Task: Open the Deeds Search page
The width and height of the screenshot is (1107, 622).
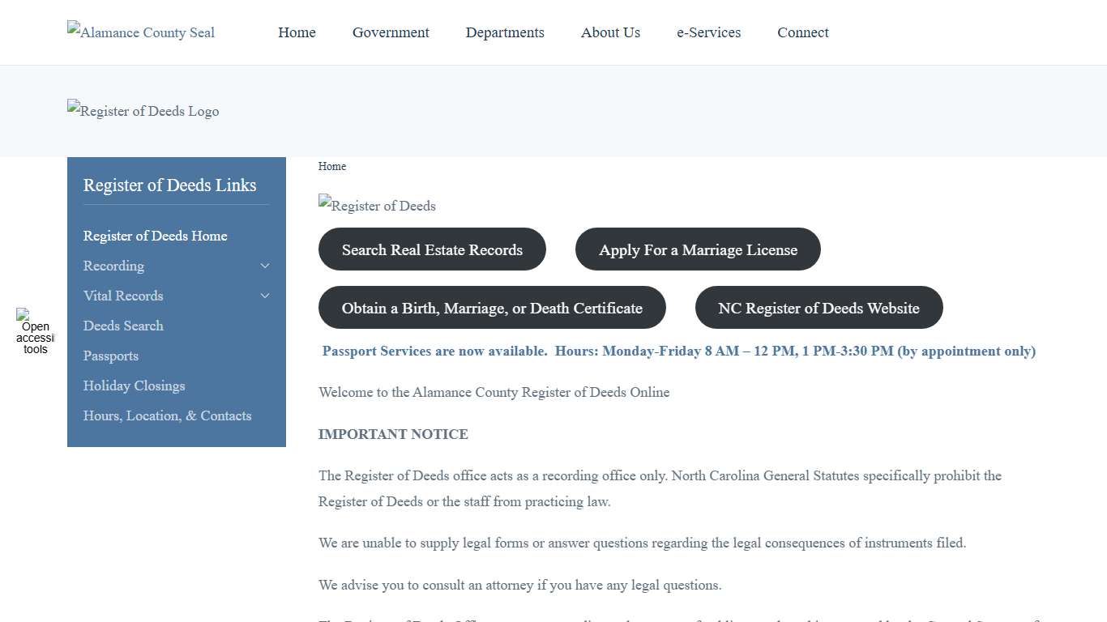Action: click(123, 326)
